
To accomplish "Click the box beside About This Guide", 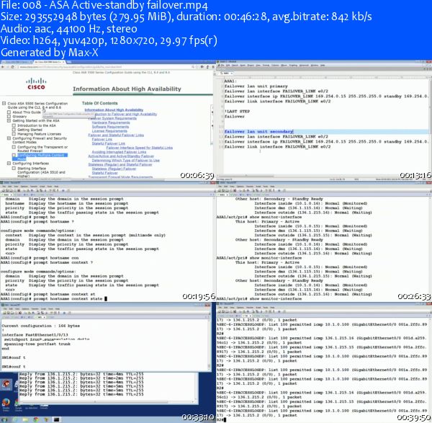I will pos(9,112).
